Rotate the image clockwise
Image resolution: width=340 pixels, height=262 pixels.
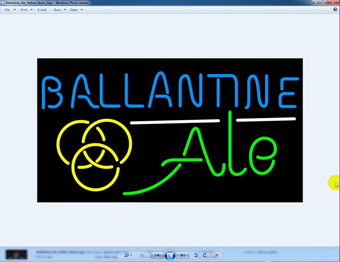pos(205,255)
